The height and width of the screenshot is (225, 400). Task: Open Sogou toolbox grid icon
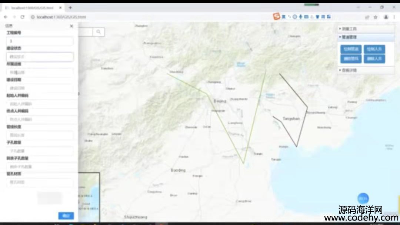(x=323, y=17)
